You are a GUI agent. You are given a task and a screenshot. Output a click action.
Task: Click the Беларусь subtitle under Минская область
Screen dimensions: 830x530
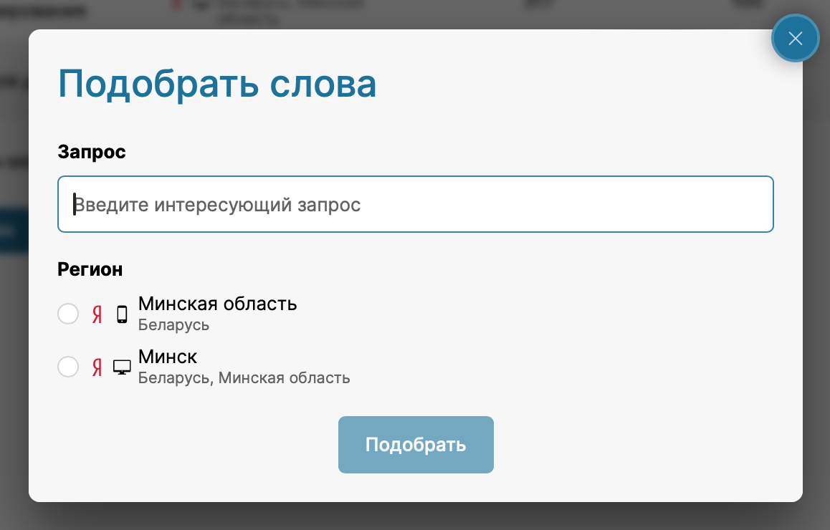173,325
